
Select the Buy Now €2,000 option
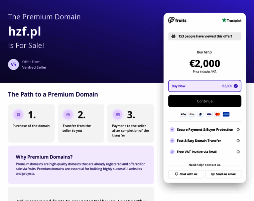205,86
